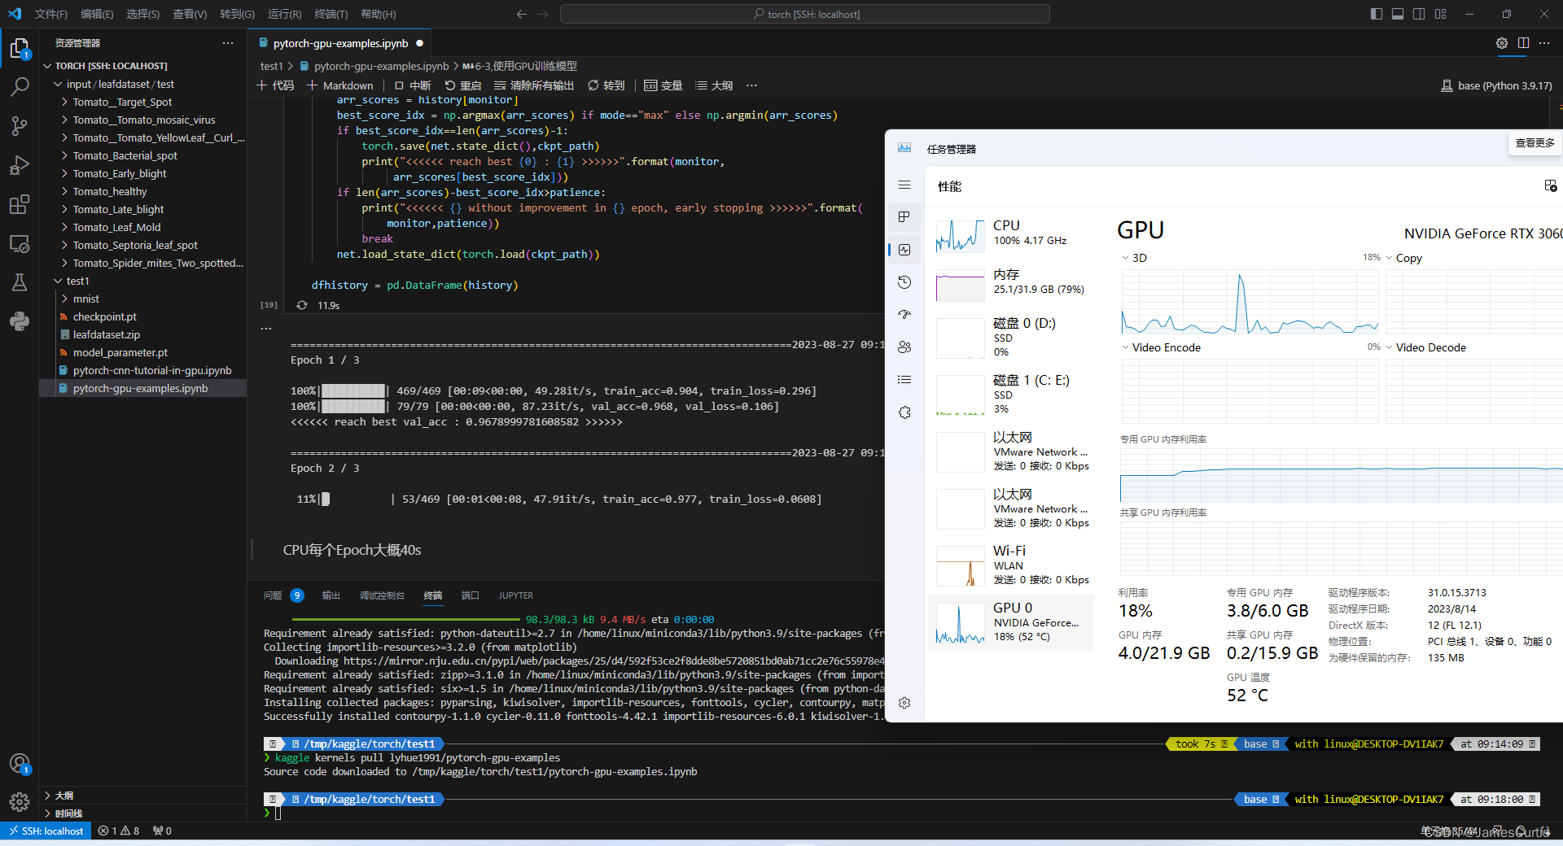Click the notebook settings gear icon
Image resolution: width=1563 pixels, height=846 pixels.
1502,43
